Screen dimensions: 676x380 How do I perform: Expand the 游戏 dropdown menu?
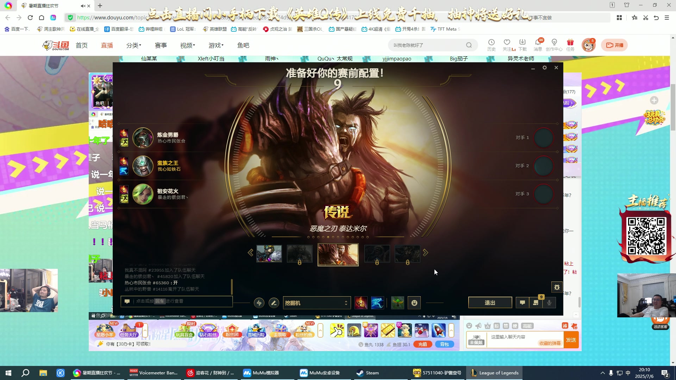pos(216,45)
